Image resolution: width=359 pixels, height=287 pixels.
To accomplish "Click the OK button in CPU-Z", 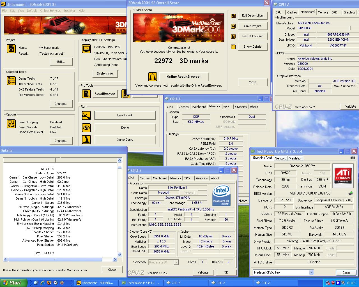I will (x=226, y=272).
